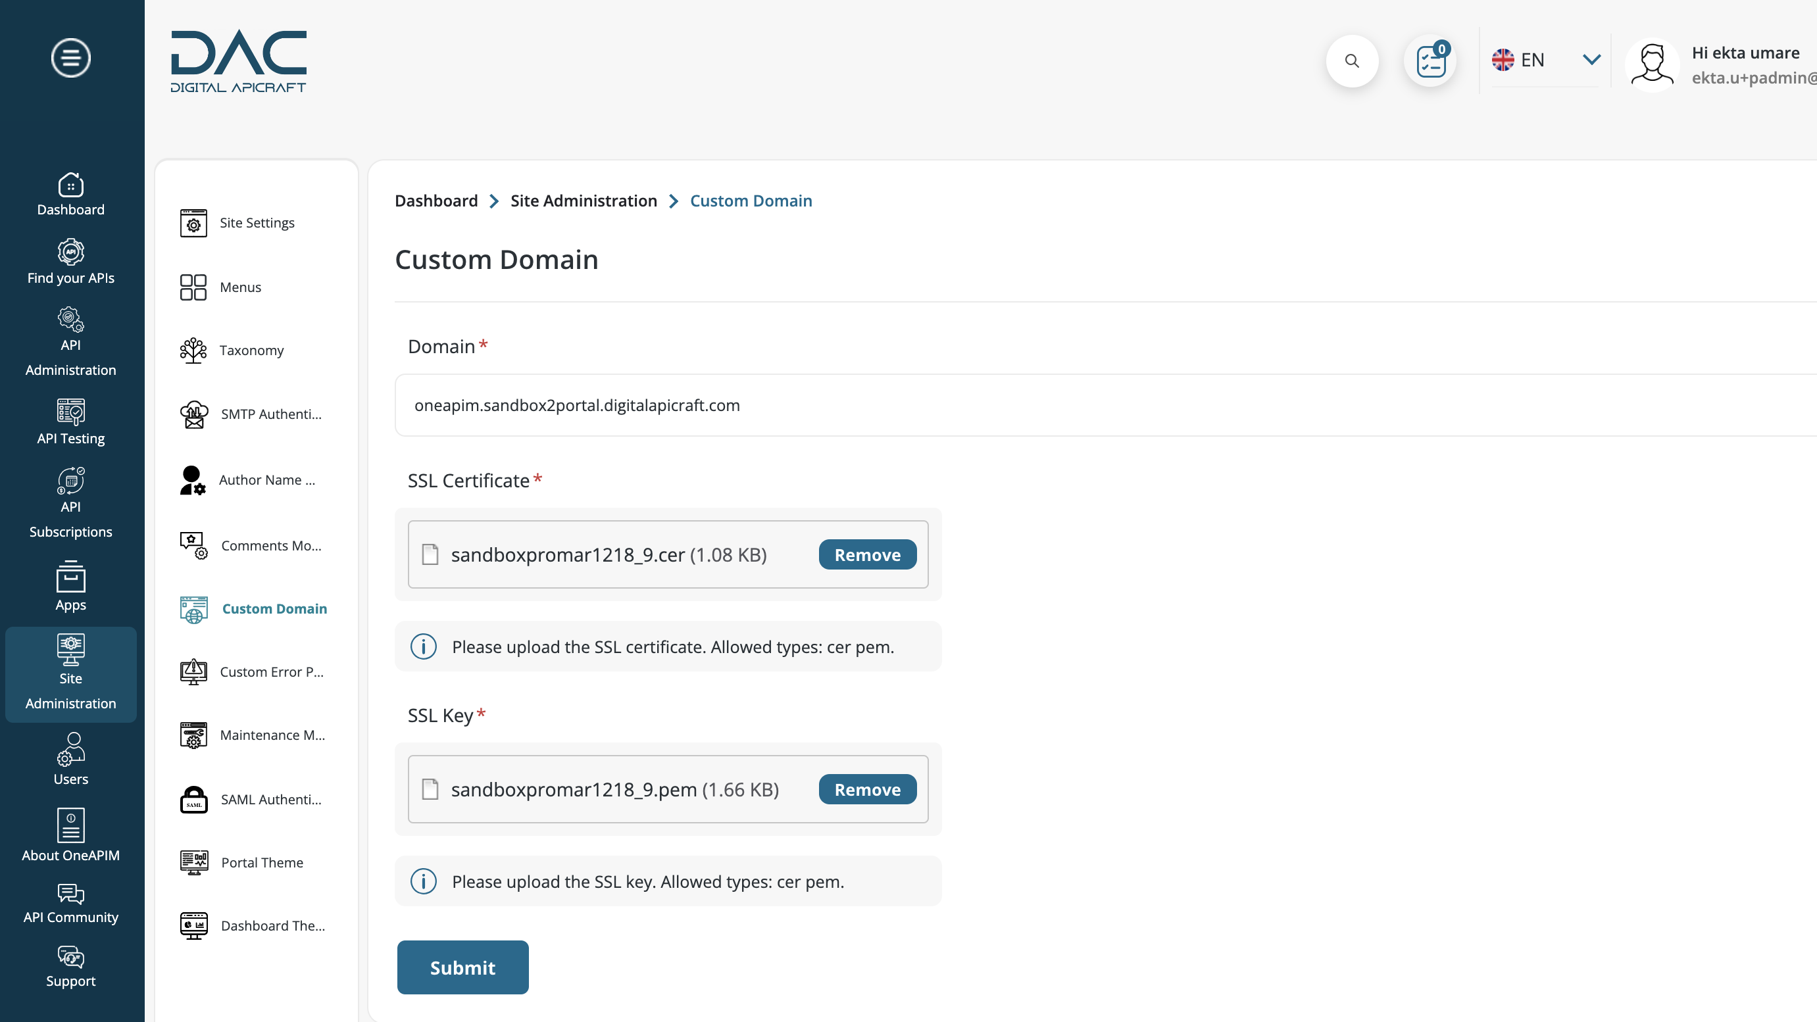1817x1022 pixels.
Task: Click sandboxpromar1218_9.pem file name
Action: click(x=574, y=790)
